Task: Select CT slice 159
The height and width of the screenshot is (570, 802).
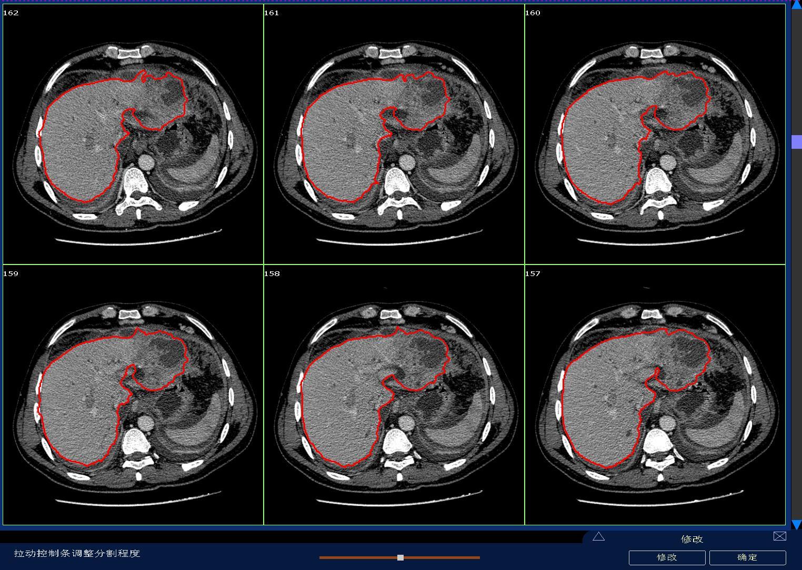Action: tap(133, 394)
